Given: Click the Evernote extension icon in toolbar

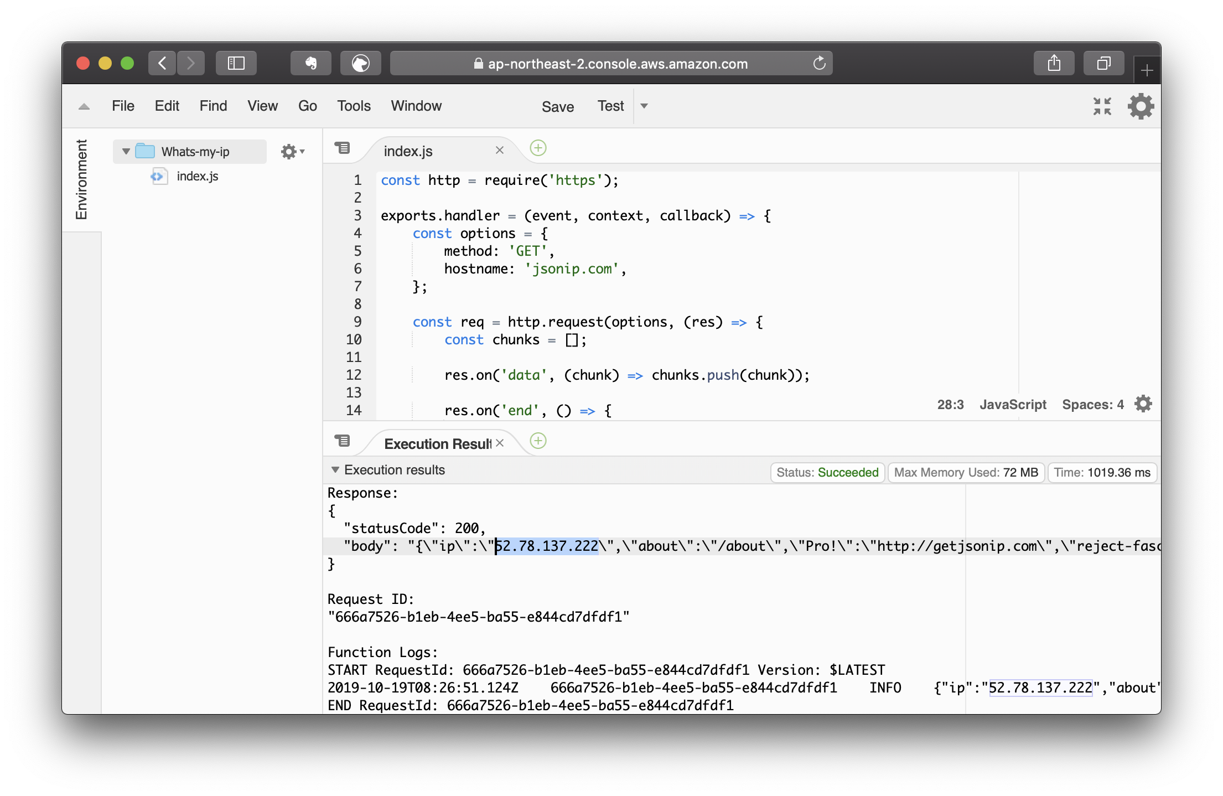Looking at the screenshot, I should (311, 64).
